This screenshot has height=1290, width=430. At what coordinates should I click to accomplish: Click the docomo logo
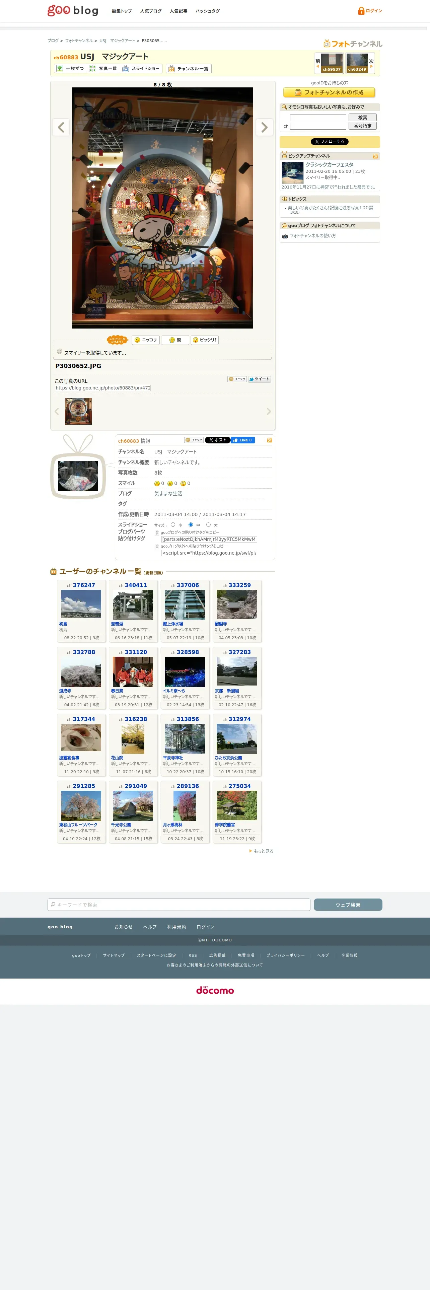[215, 991]
